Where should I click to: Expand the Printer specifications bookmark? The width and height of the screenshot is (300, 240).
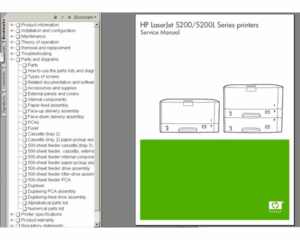click(12, 214)
